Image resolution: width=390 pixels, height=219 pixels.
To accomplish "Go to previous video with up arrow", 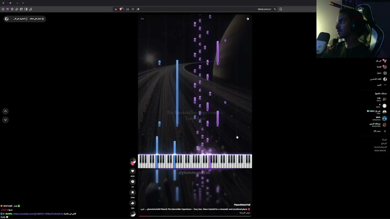I will tap(5, 111).
